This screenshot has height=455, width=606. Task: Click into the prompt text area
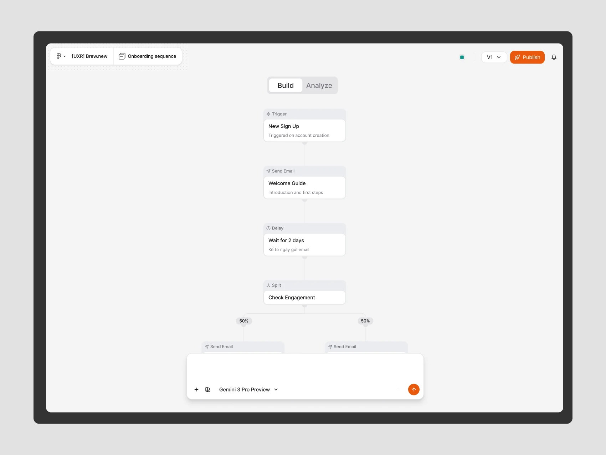click(305, 368)
